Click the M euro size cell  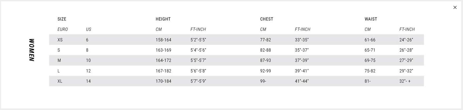pyautogui.click(x=59, y=60)
